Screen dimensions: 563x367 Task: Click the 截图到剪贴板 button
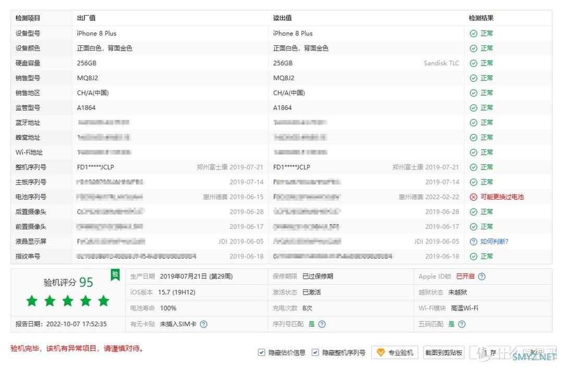(444, 352)
